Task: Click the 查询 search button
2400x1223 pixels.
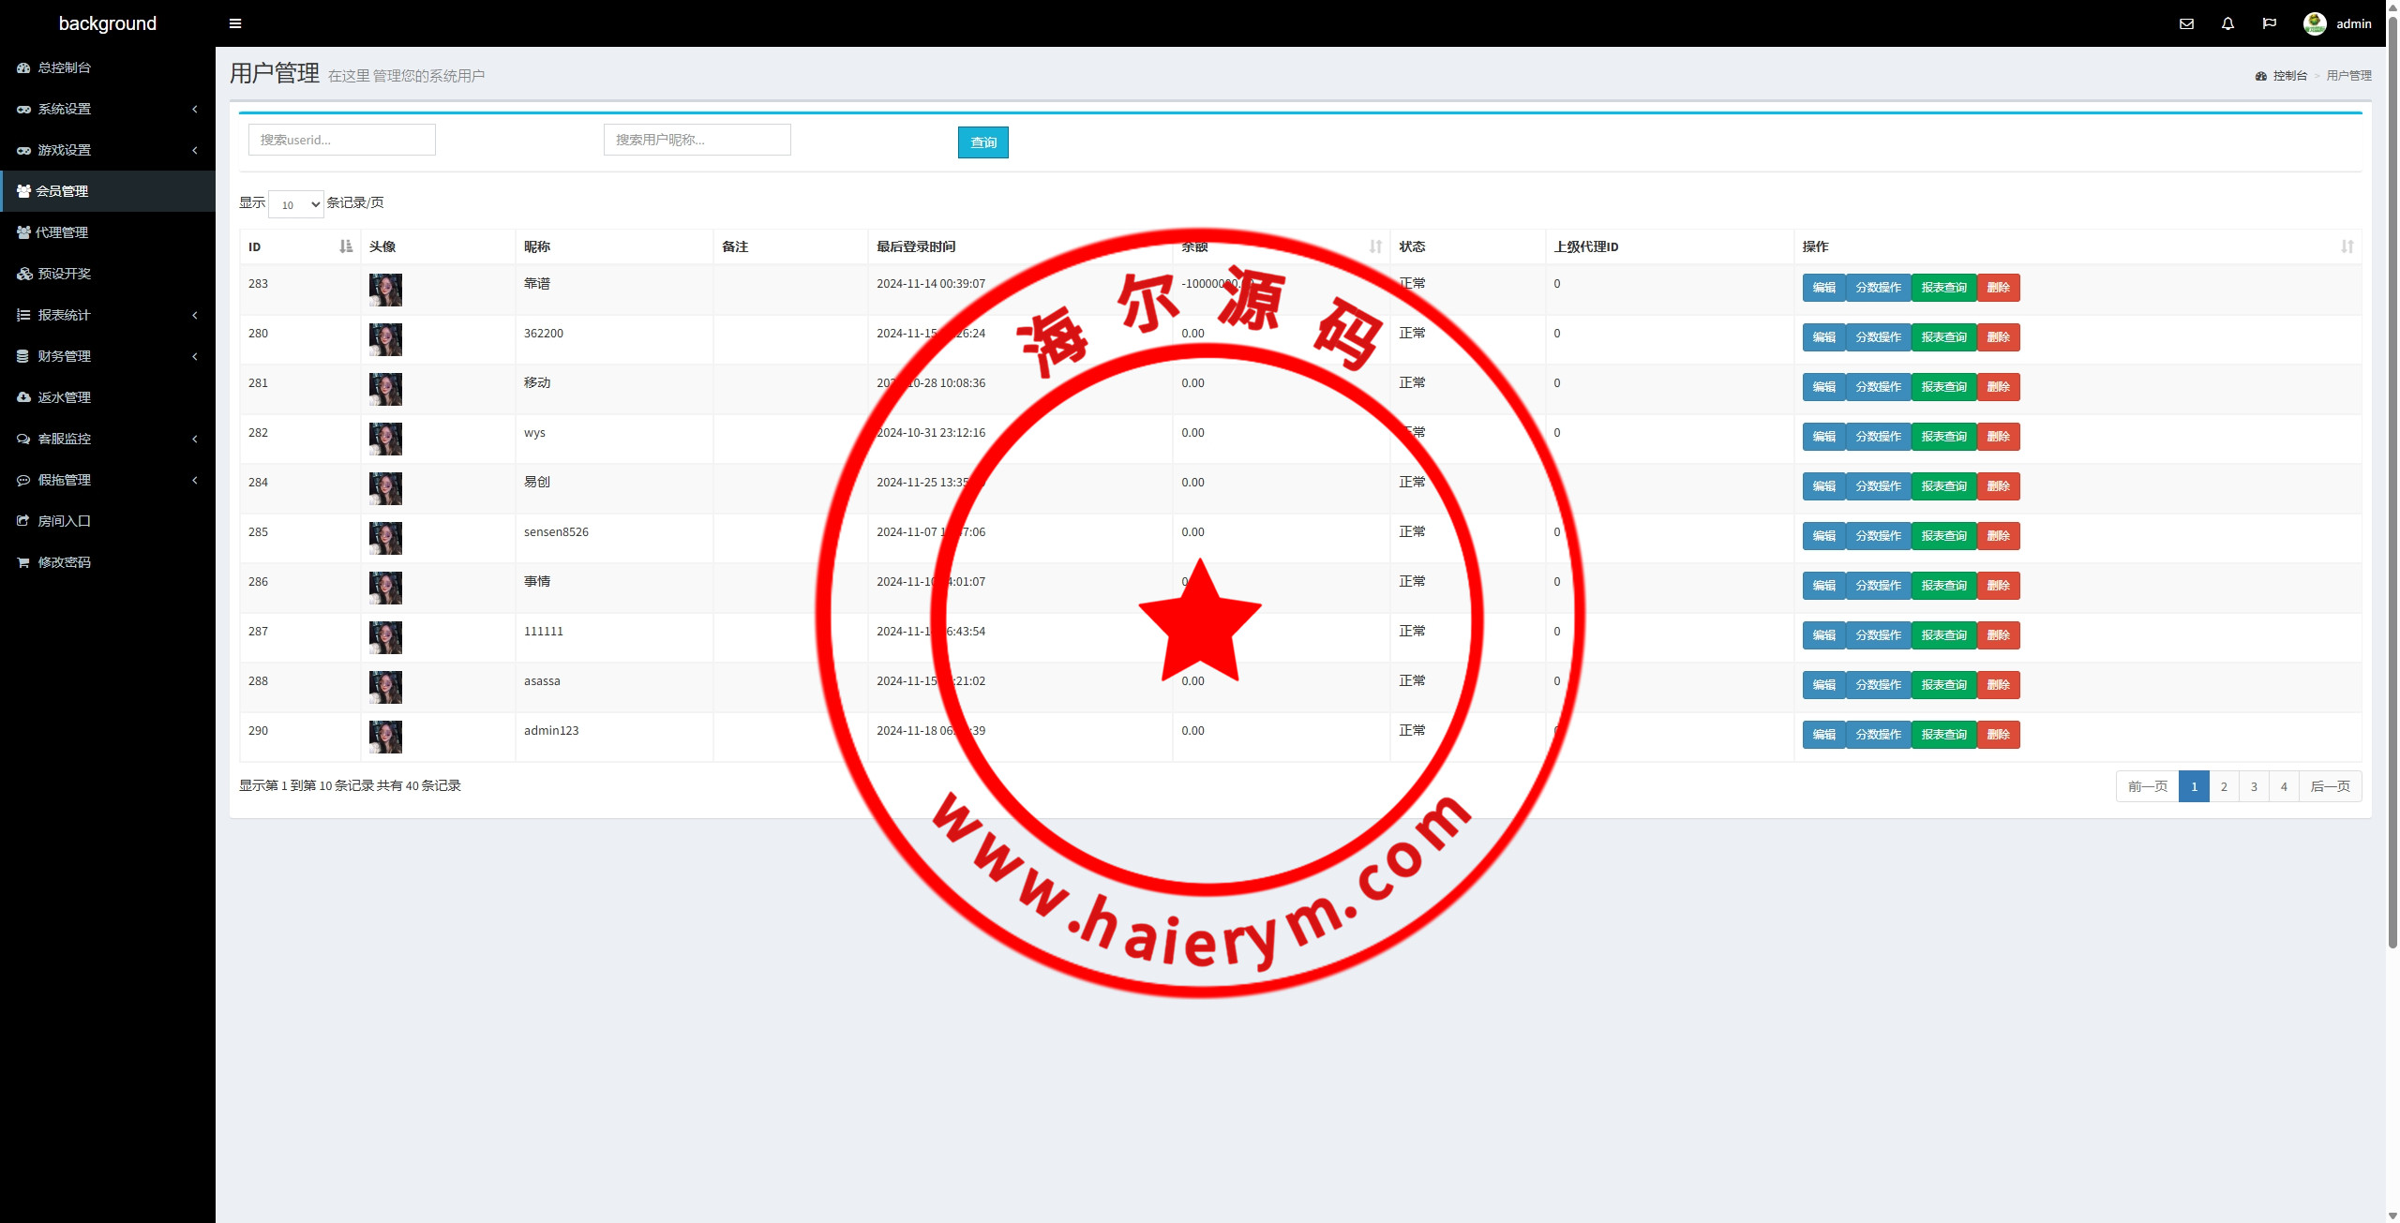Action: click(x=982, y=142)
